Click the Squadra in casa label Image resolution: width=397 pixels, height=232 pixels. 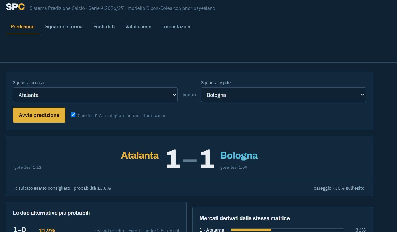pos(29,83)
